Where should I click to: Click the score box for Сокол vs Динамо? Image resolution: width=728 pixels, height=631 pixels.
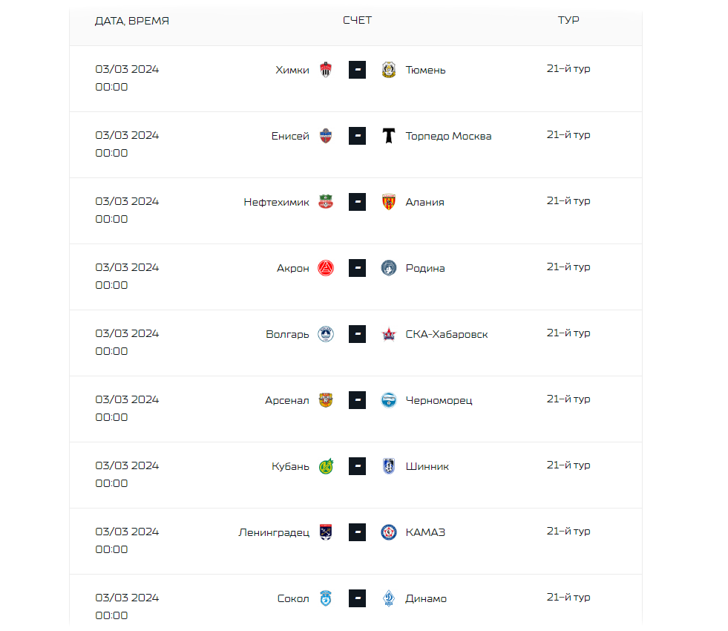point(357,598)
